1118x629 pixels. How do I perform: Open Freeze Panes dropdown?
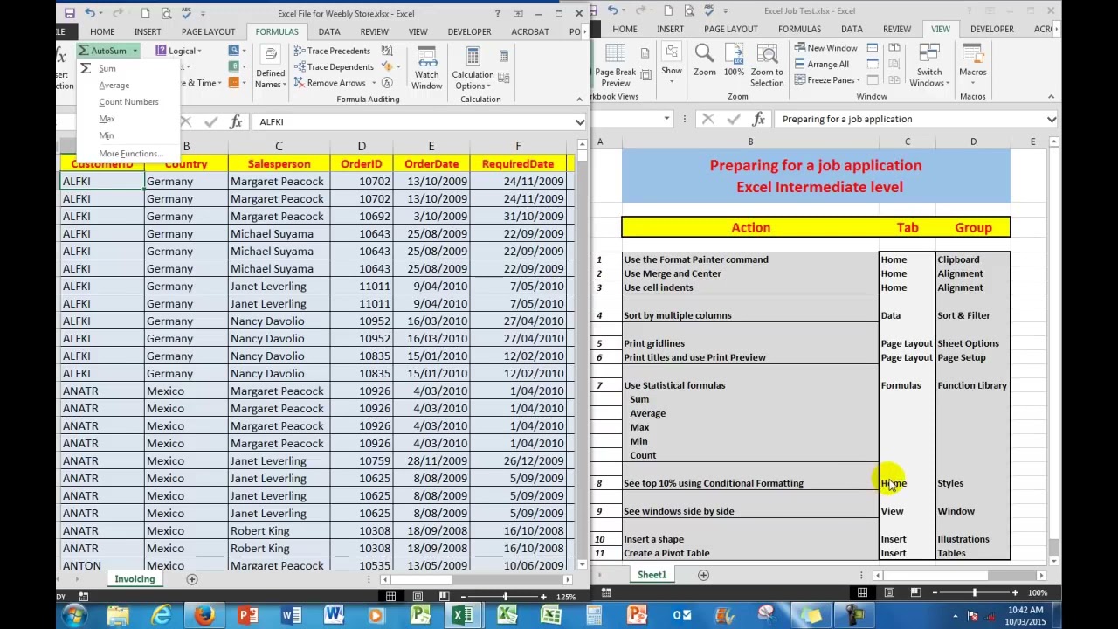tap(826, 79)
